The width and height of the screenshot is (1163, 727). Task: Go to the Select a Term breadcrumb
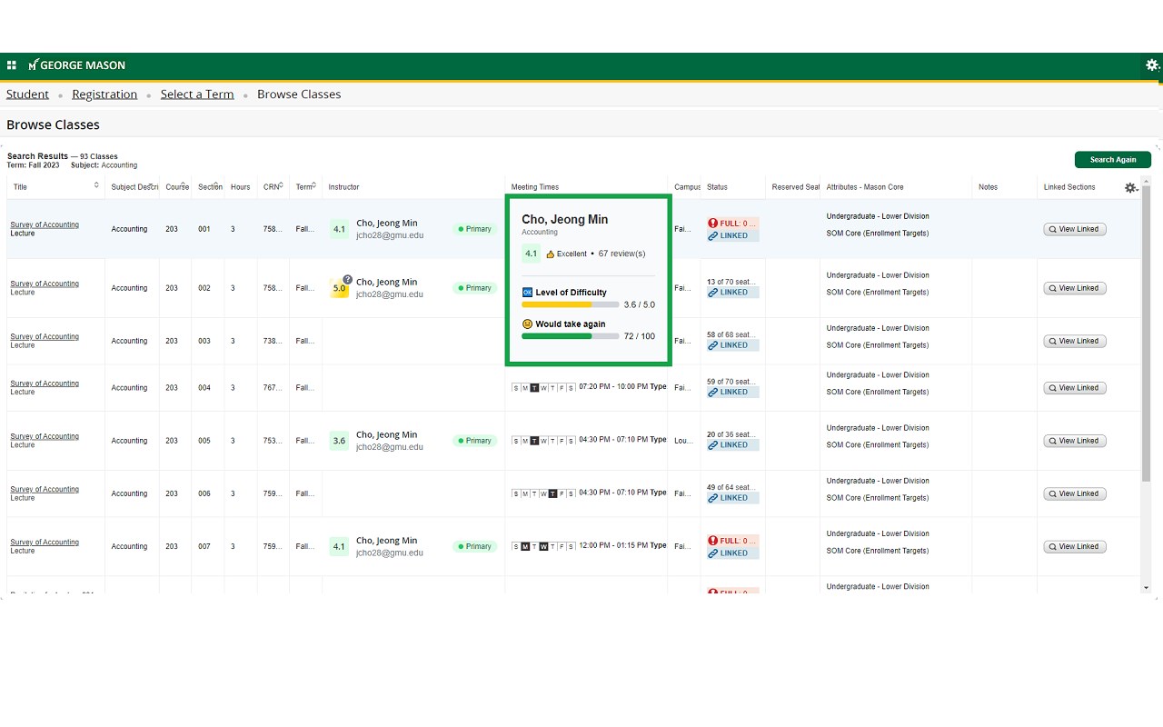coord(197,95)
